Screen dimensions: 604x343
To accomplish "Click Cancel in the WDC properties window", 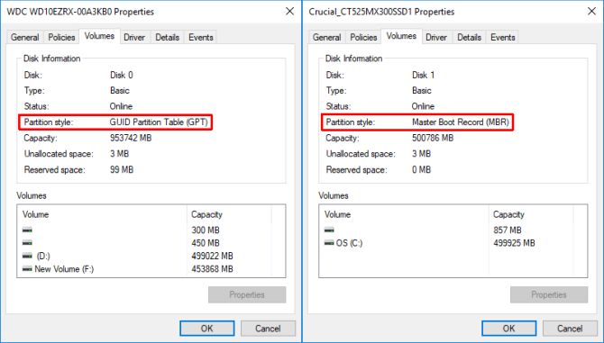I will 268,329.
